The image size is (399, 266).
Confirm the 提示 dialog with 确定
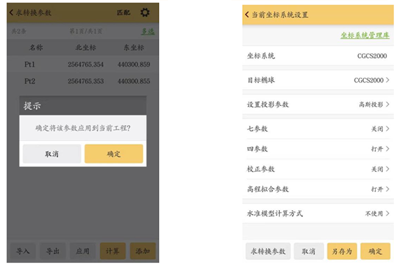pyautogui.click(x=113, y=154)
